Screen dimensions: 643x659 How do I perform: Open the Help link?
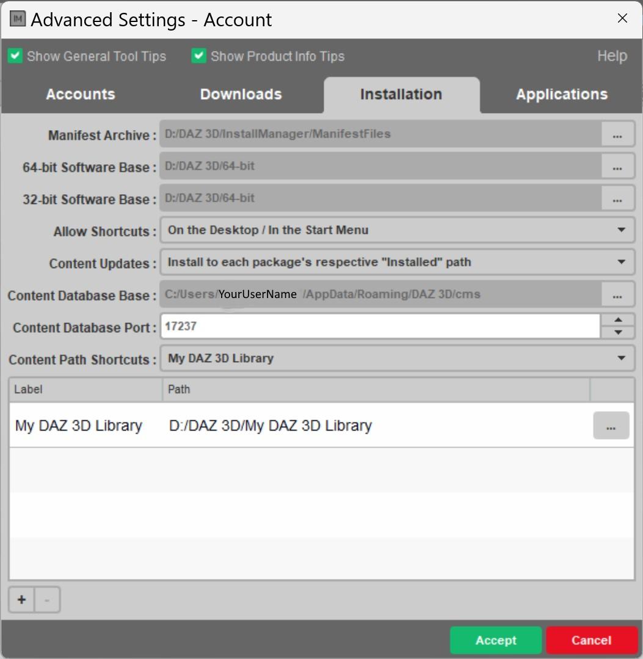(x=612, y=56)
